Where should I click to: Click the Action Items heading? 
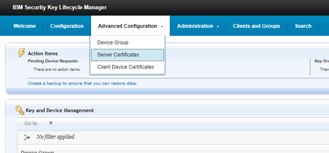43,54
